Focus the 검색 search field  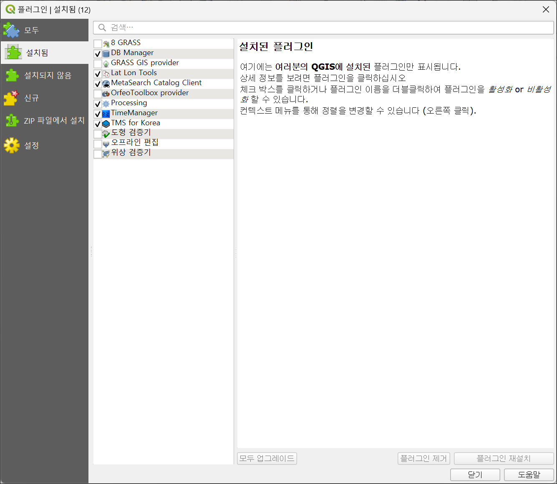point(323,28)
